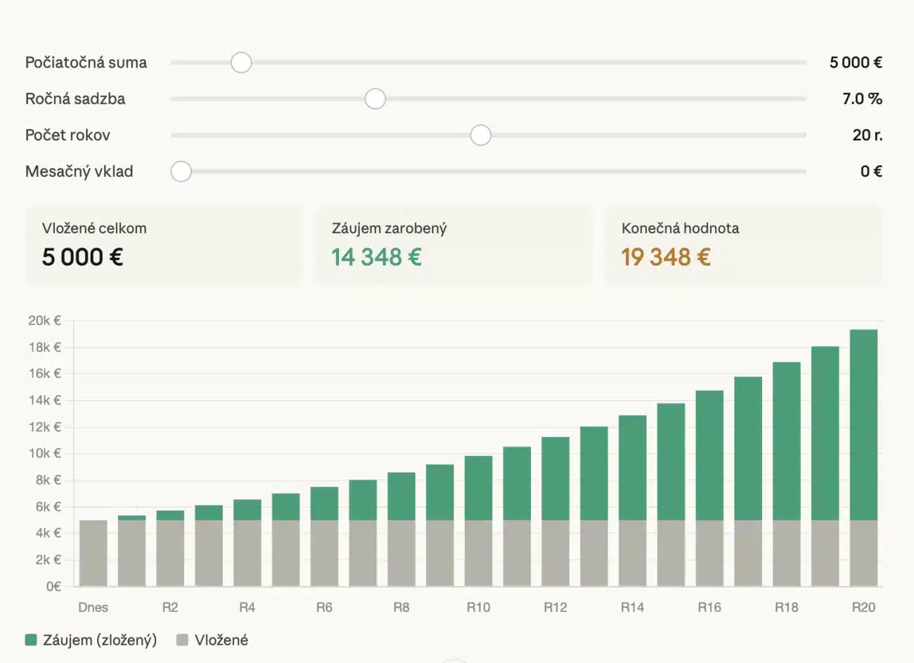Image resolution: width=914 pixels, height=663 pixels.
Task: Click the Vložené celkom summary card
Action: (164, 245)
